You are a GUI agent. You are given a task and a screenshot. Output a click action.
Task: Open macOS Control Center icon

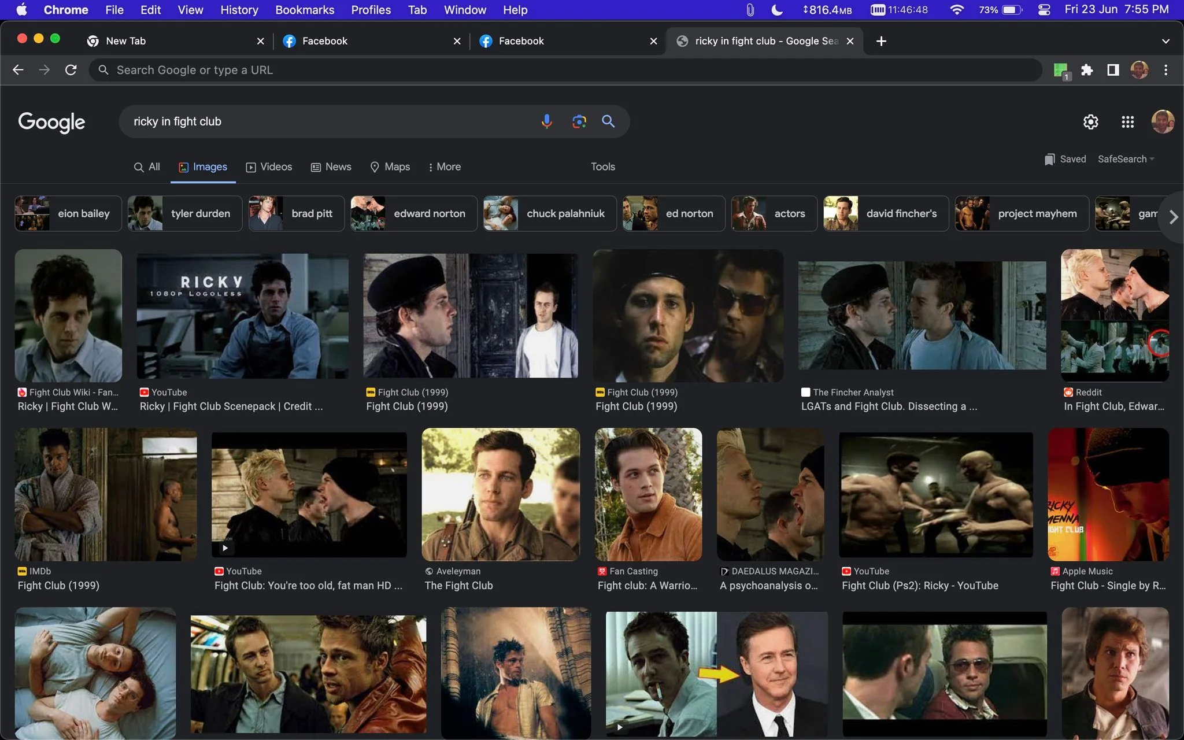(1044, 10)
